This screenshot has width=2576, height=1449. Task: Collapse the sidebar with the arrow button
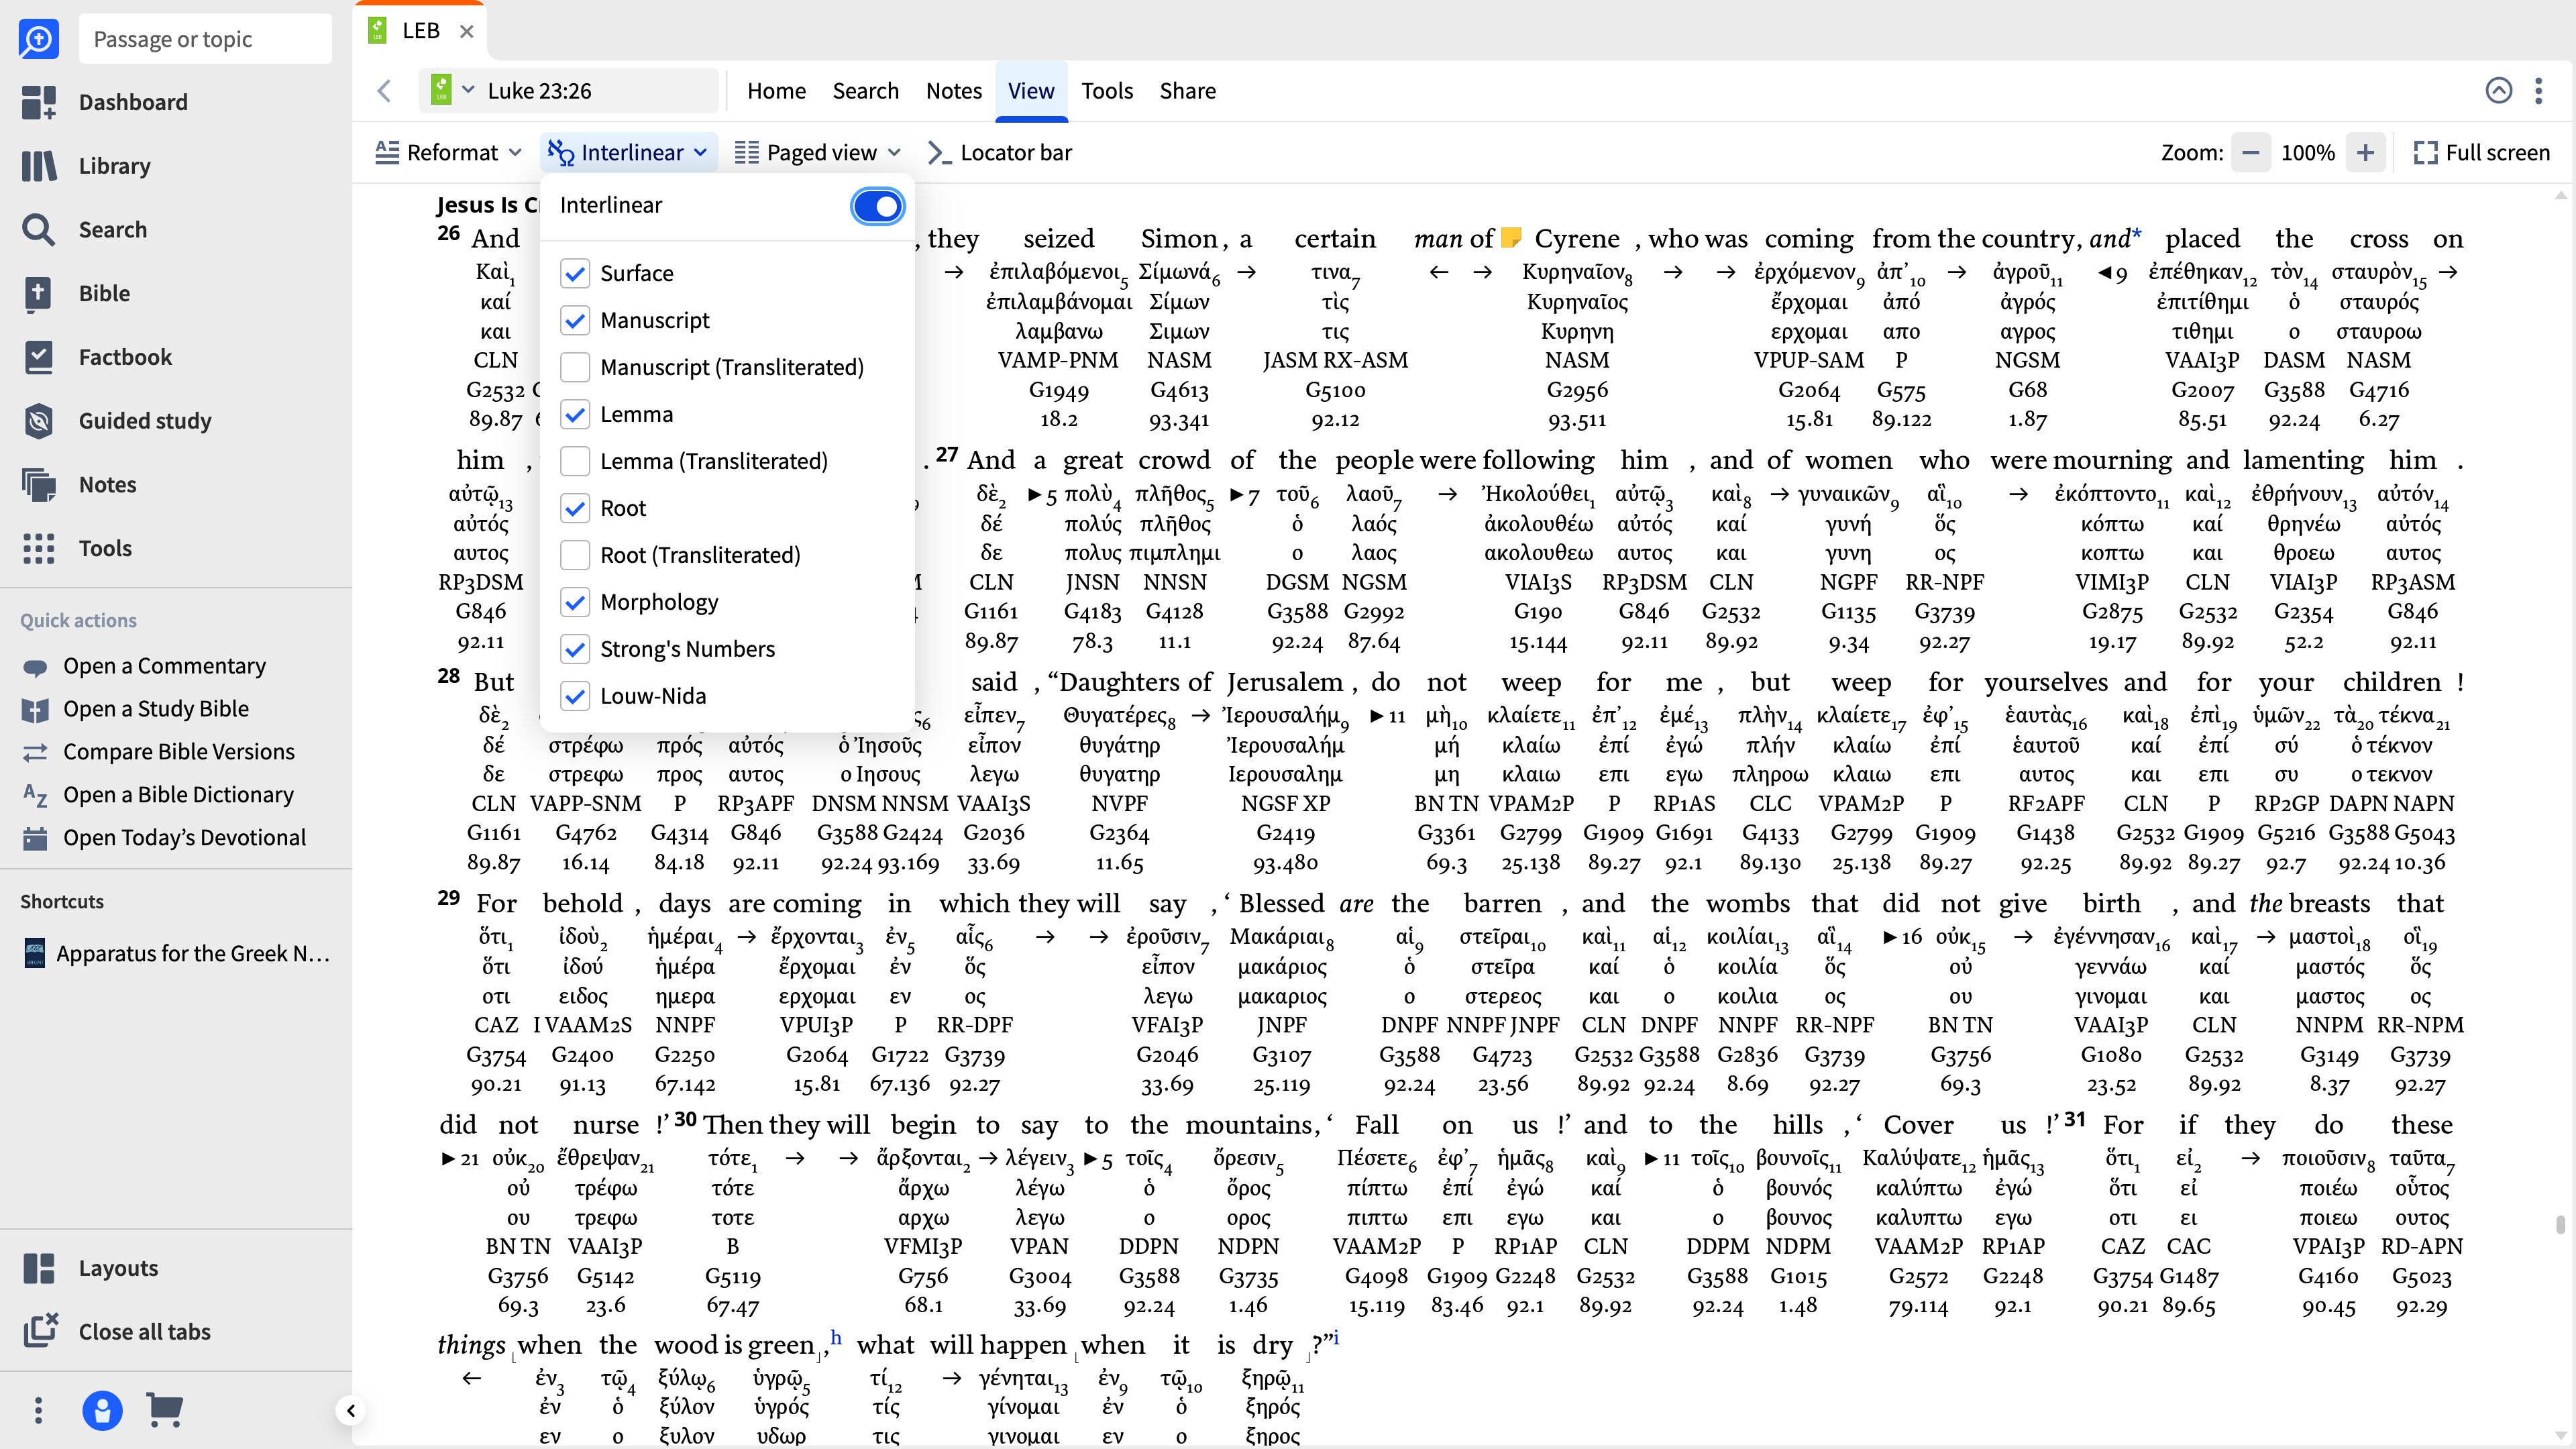point(350,1411)
